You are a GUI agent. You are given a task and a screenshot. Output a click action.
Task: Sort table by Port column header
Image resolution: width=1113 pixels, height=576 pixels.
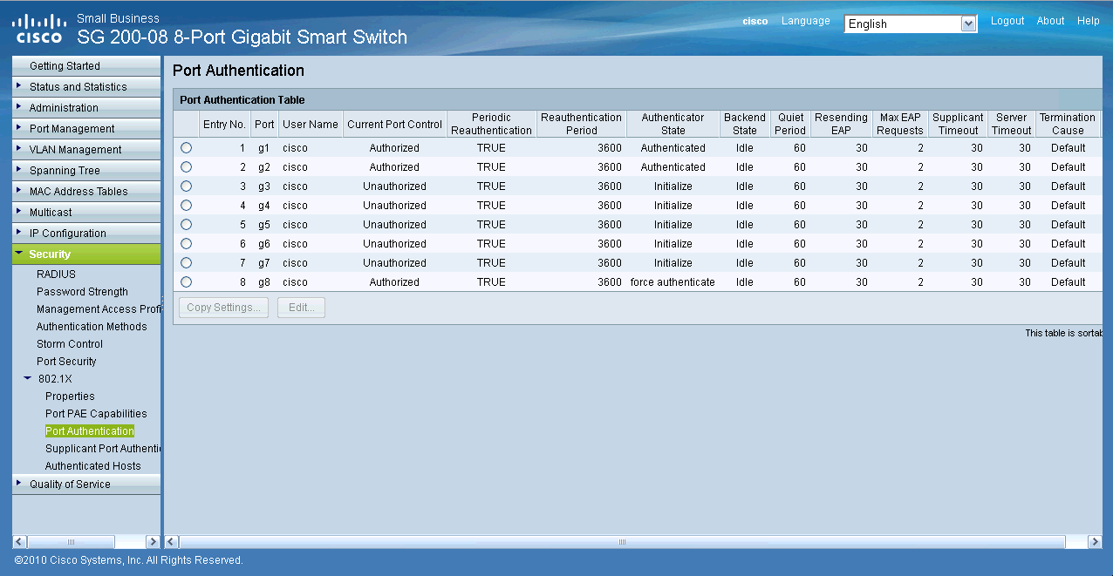click(x=264, y=125)
